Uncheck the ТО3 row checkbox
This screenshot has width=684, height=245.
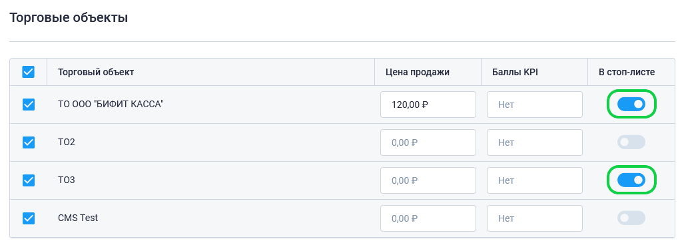pos(29,180)
